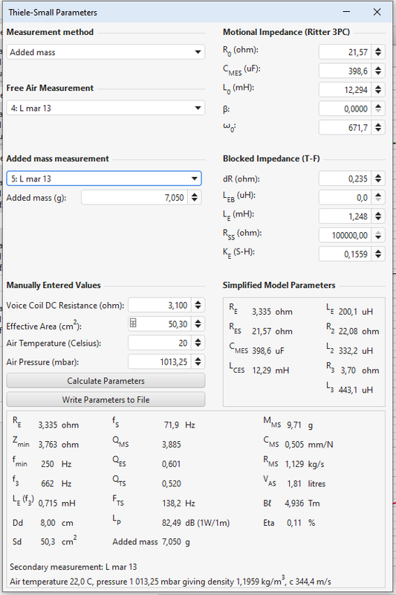The height and width of the screenshot is (595, 396).
Task: Click the RMS value 1,129 kg/s
Action: 305,464
